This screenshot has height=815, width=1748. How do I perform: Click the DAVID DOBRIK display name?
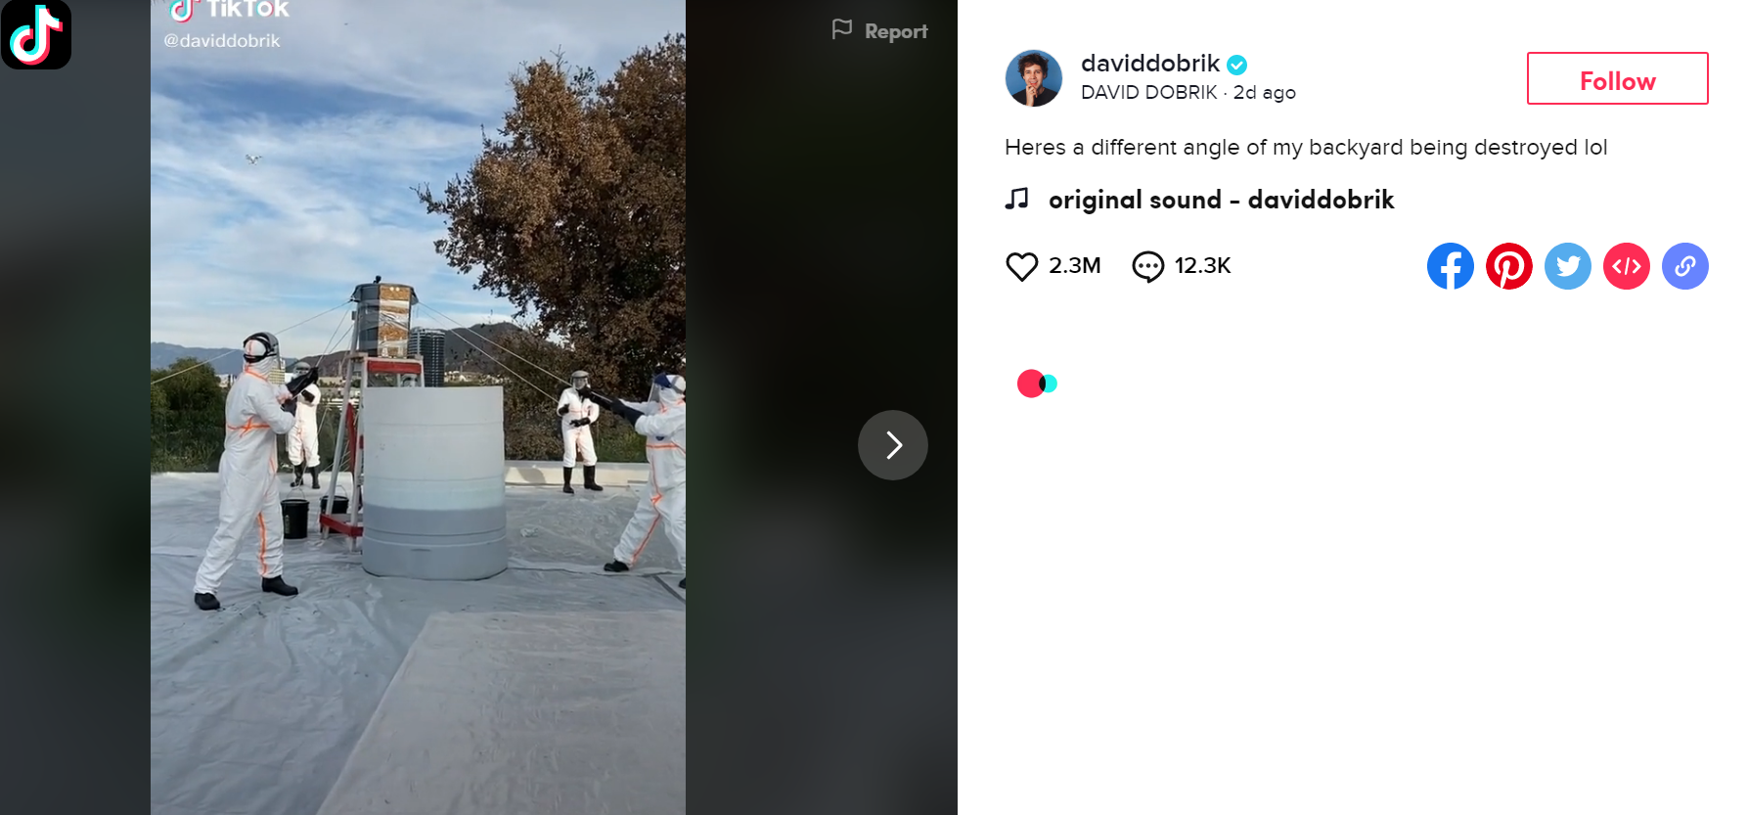(x=1148, y=93)
